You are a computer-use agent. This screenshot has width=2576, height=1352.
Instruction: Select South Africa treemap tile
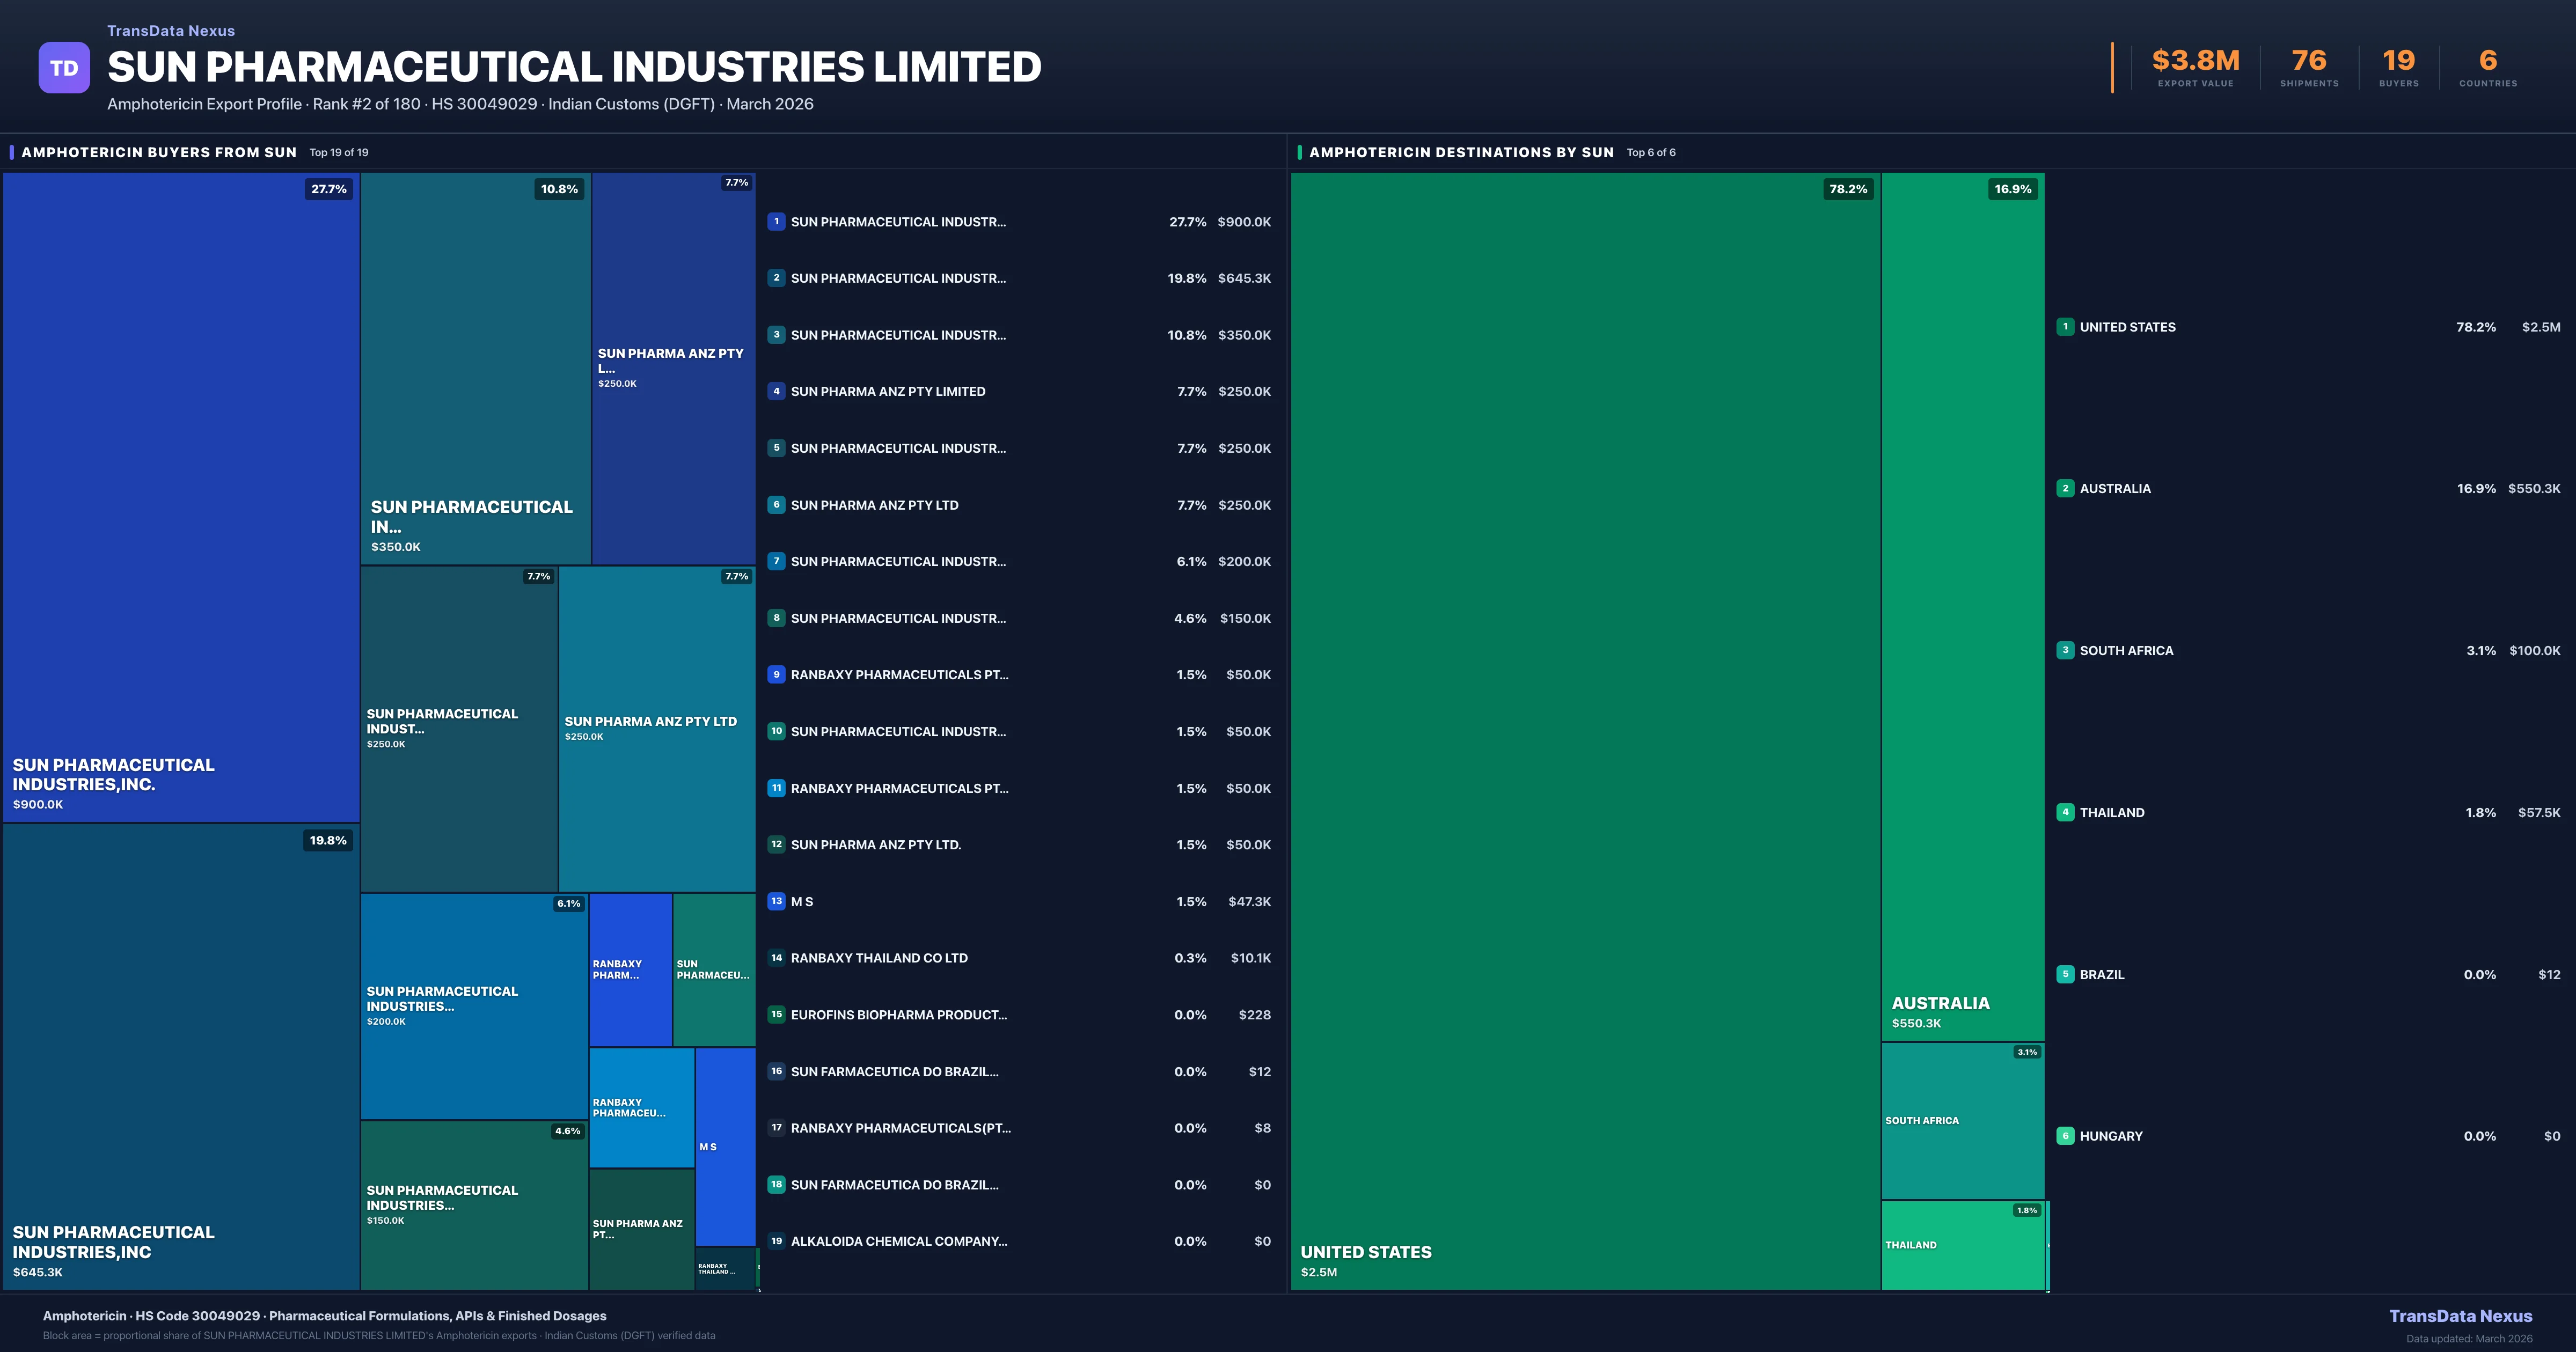[x=1962, y=1121]
